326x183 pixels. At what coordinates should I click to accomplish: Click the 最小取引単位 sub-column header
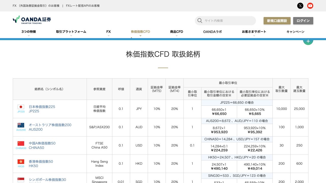[x=192, y=94]
